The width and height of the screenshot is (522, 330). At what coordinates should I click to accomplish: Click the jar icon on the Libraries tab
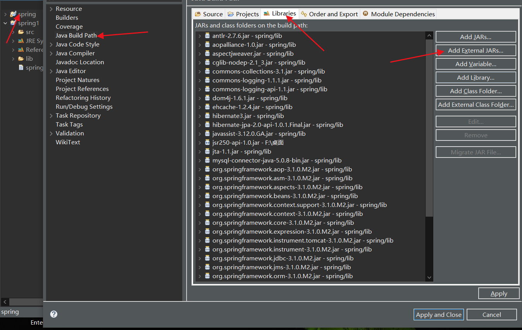click(266, 14)
